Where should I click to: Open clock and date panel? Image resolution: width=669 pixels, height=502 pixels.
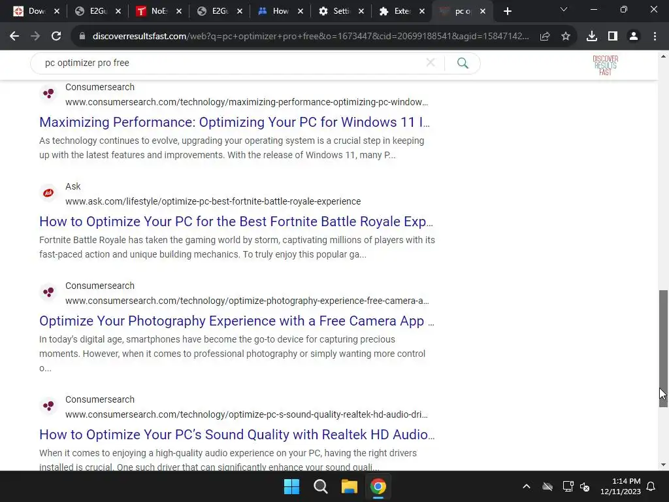621,486
